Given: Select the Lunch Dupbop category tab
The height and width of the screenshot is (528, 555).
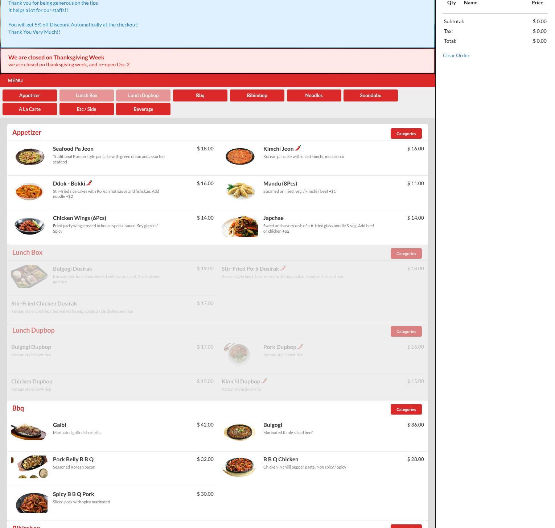Looking at the screenshot, I should tap(143, 95).
